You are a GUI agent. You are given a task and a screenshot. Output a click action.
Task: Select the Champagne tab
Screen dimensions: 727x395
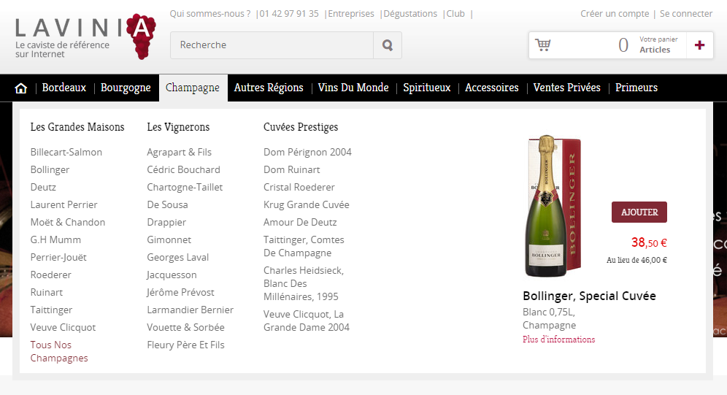pos(193,88)
